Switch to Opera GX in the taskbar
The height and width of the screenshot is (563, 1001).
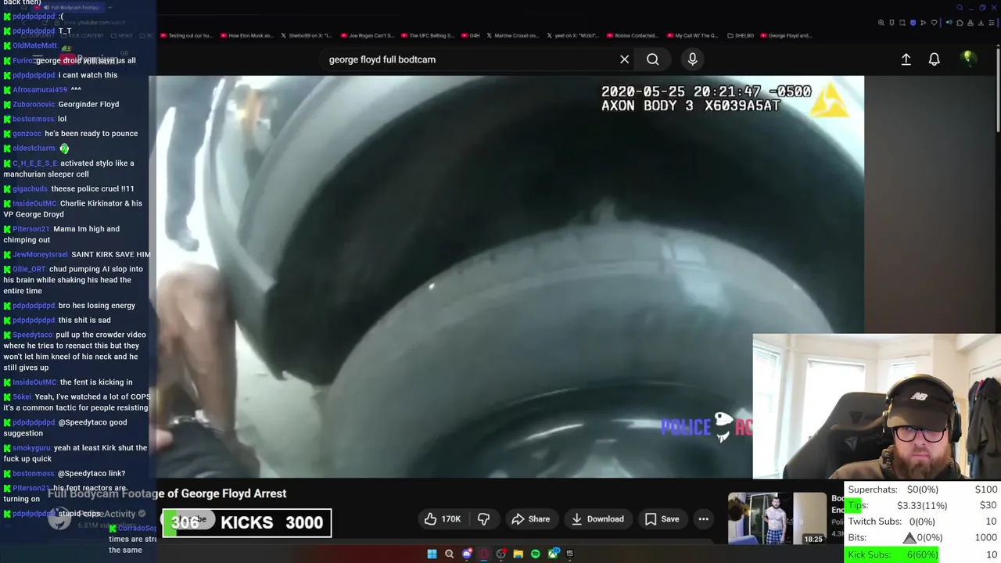pos(484,554)
